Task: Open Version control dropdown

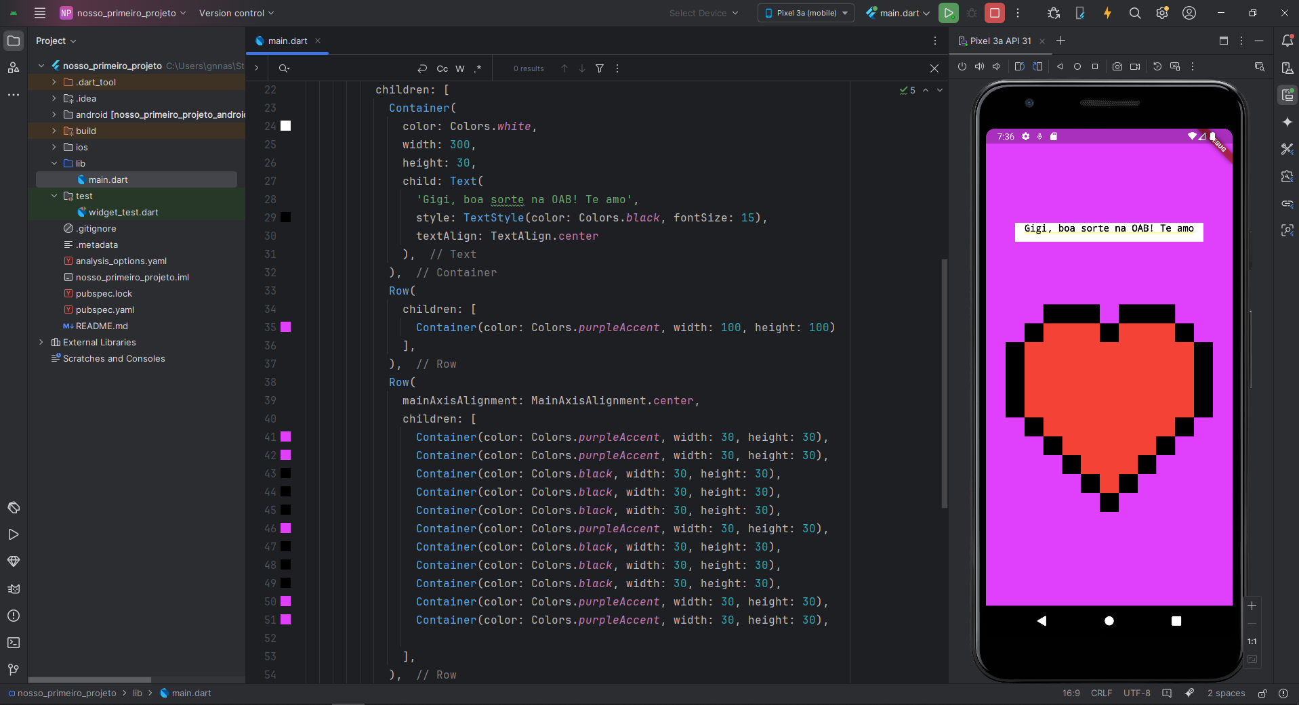Action: 236,13
